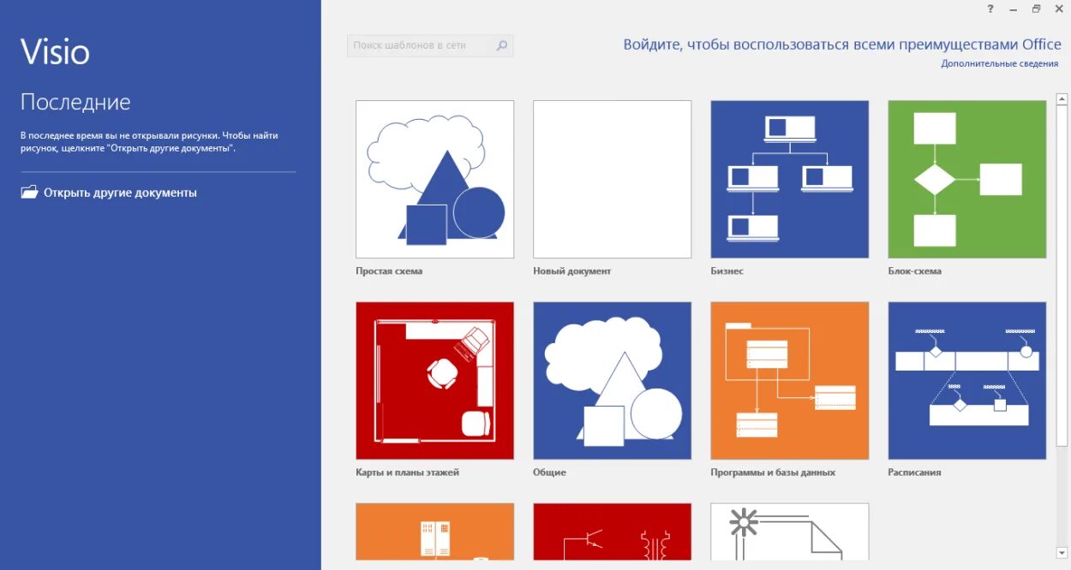Image resolution: width=1071 pixels, height=570 pixels.
Task: Minimize the Visio window
Action: click(x=1014, y=9)
